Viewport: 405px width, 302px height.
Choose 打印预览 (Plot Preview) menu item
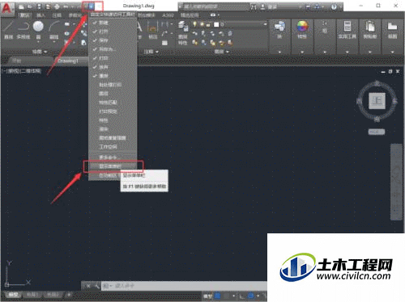coord(113,111)
